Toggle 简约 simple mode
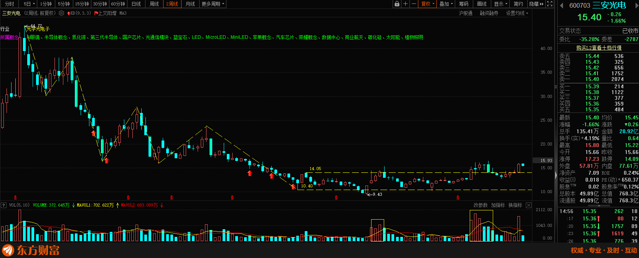The image size is (639, 258). (x=518, y=4)
